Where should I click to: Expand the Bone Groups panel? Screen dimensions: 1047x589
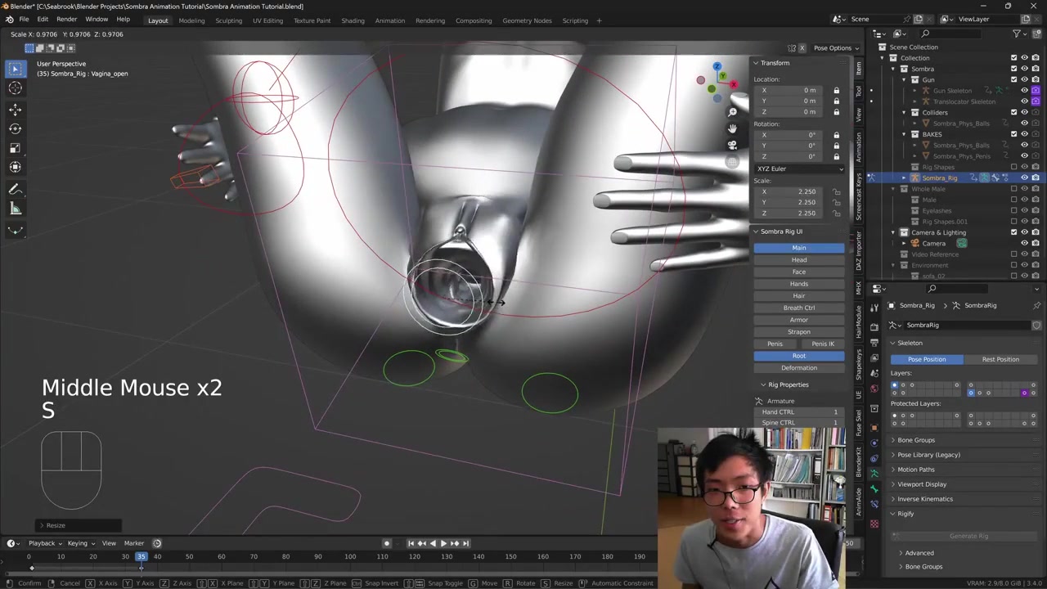coord(916,440)
